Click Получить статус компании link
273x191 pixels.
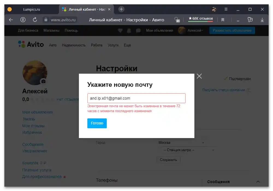click(224, 90)
